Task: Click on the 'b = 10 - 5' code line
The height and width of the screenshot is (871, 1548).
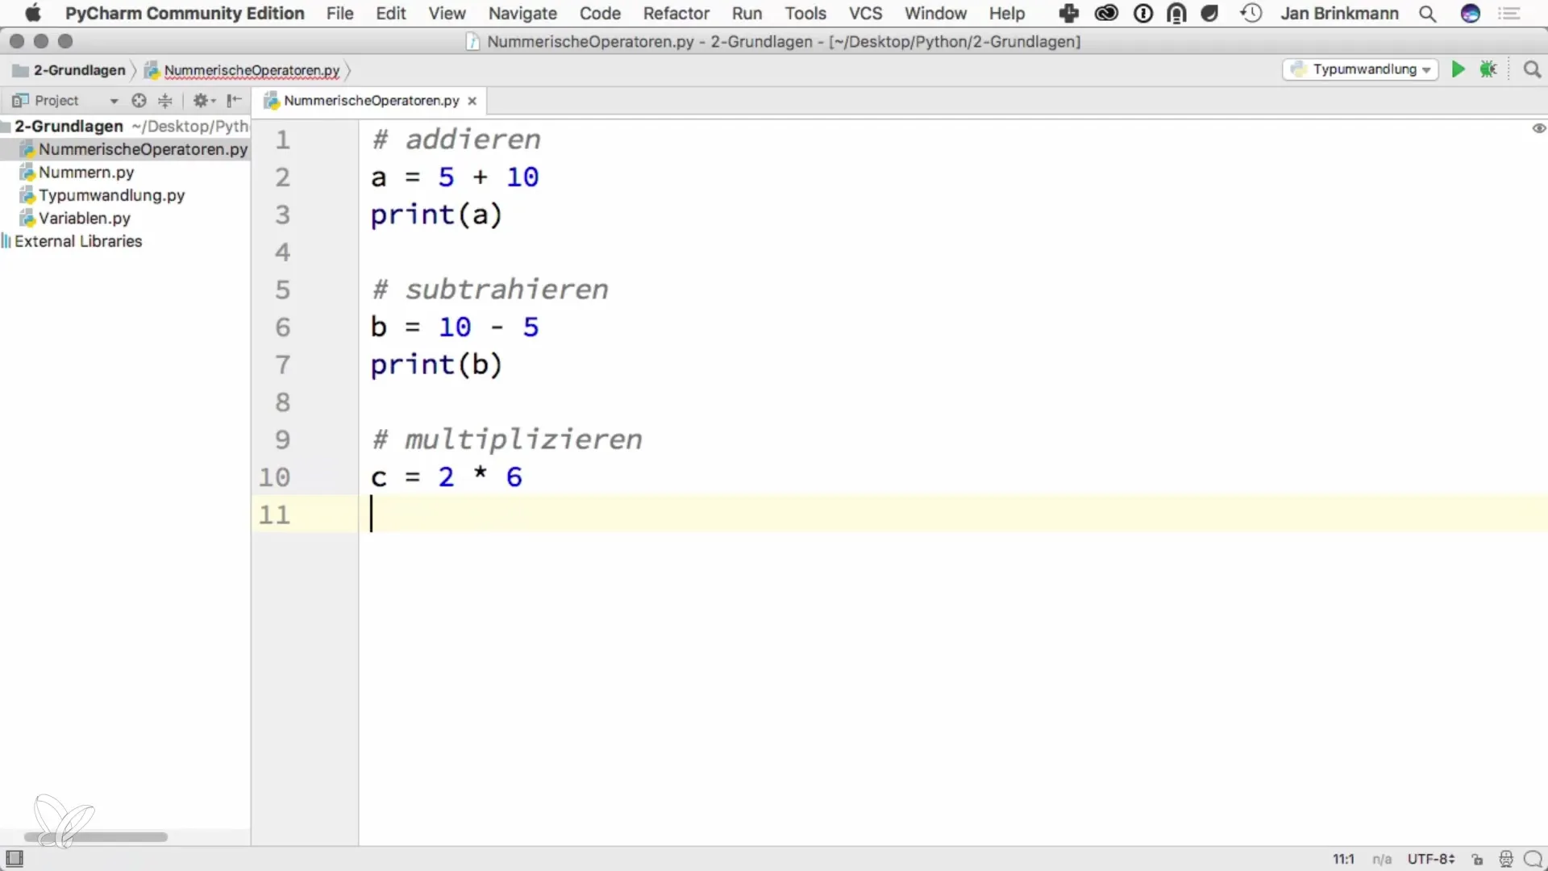Action: 455,327
